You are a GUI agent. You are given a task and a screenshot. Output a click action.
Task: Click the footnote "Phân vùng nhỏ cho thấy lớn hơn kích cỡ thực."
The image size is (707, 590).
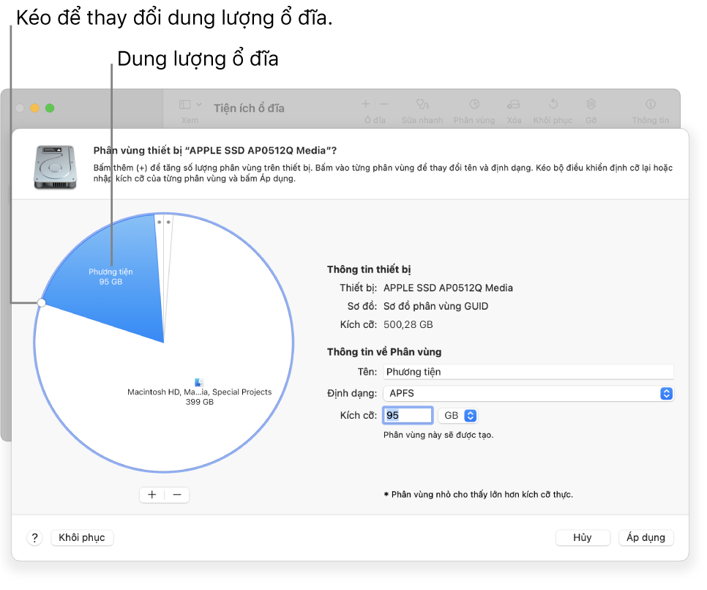482,494
